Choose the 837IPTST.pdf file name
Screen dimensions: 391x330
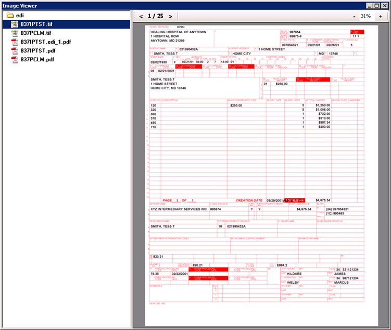pos(37,51)
